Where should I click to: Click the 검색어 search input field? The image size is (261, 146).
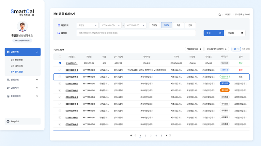coord(136,33)
